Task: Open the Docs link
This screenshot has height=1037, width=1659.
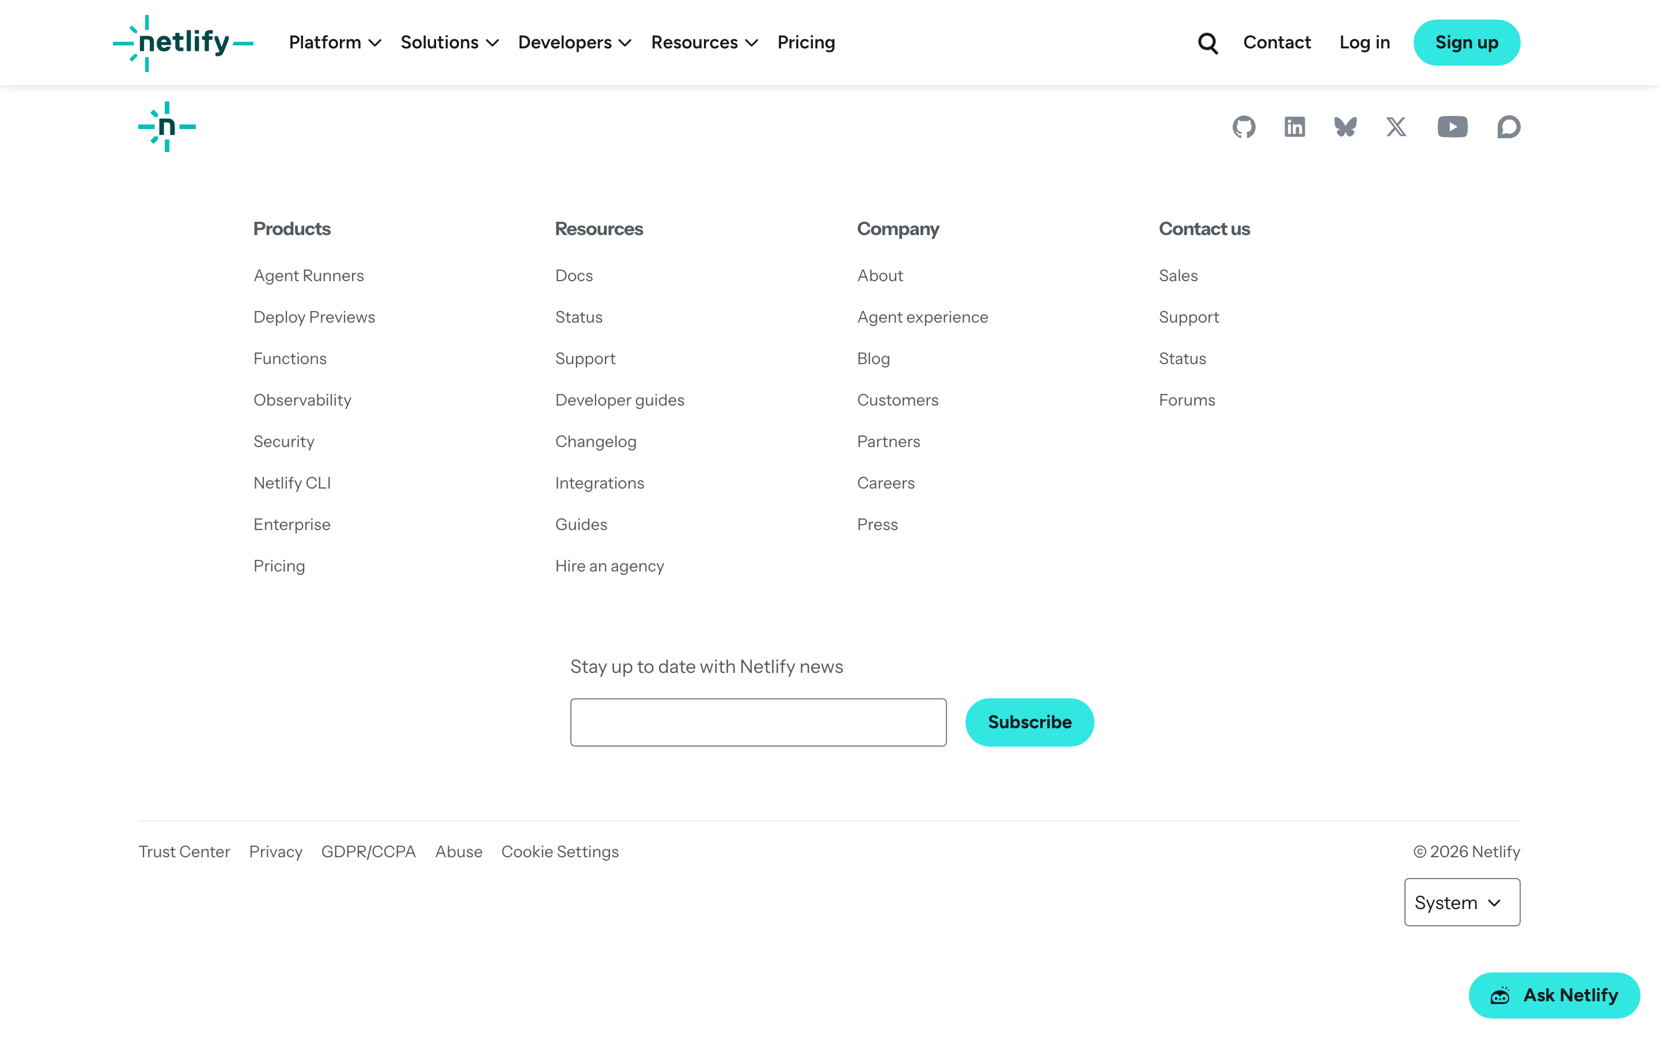Action: click(x=574, y=276)
